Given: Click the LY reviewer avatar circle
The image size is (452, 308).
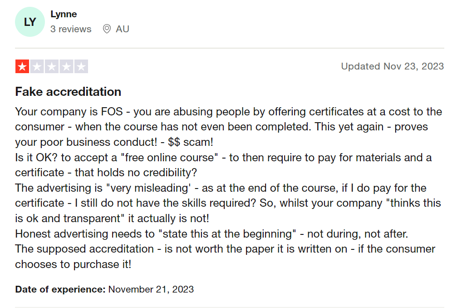Looking at the screenshot, I should coord(29,22).
